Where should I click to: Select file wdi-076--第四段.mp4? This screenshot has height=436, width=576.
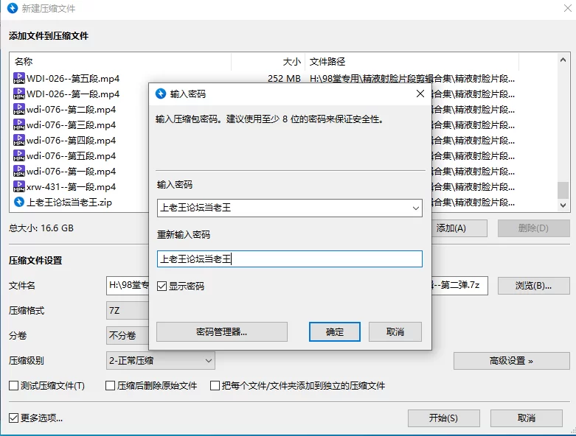(72, 140)
